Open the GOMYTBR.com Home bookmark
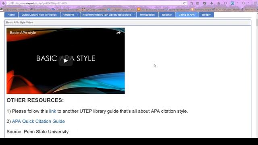Viewport: 258px width, 145px height. coord(226,10)
